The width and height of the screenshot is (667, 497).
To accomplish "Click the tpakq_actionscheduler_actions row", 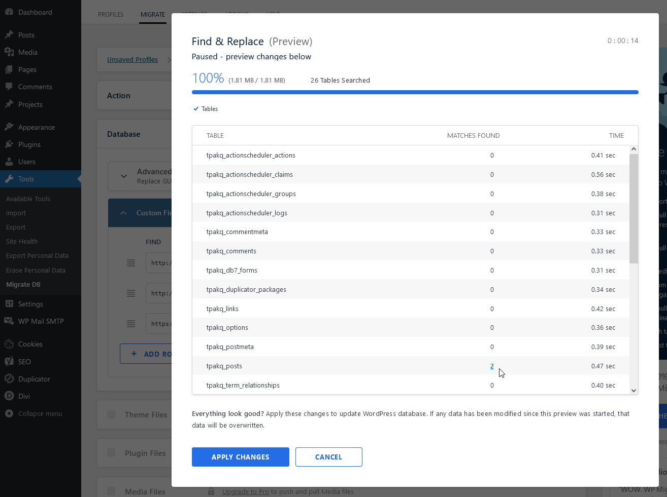I will [x=411, y=156].
